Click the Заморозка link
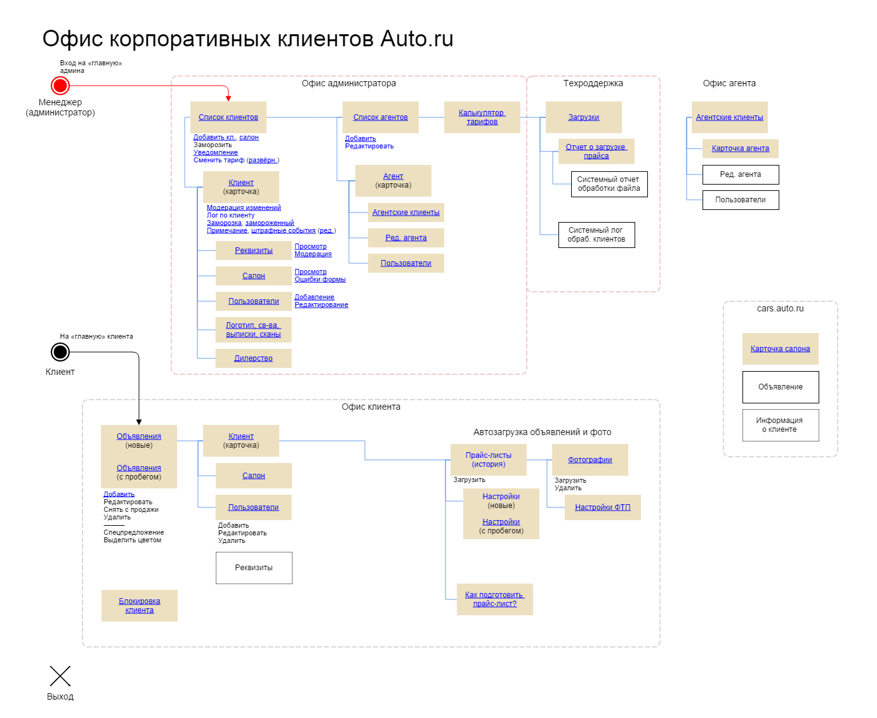The height and width of the screenshot is (718, 877). coord(224,223)
